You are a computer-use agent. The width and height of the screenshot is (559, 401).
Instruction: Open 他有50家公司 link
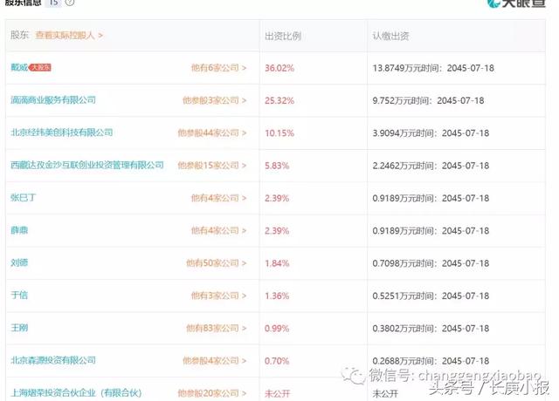[217, 263]
